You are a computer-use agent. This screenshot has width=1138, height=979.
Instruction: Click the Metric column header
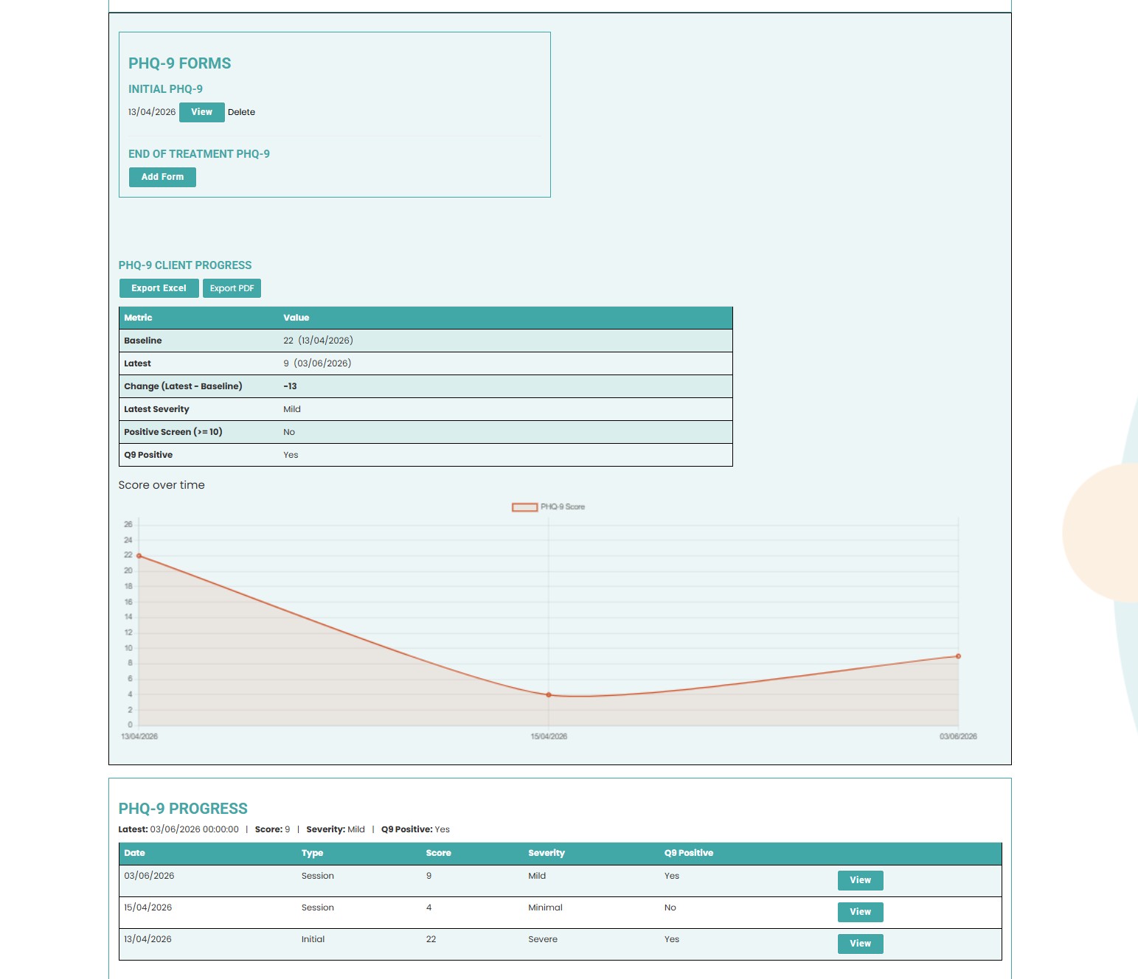[x=138, y=318]
